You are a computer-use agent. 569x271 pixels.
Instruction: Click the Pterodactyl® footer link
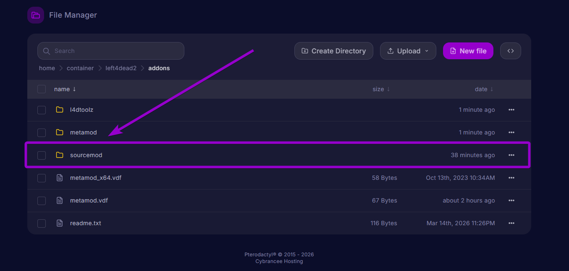(260, 255)
